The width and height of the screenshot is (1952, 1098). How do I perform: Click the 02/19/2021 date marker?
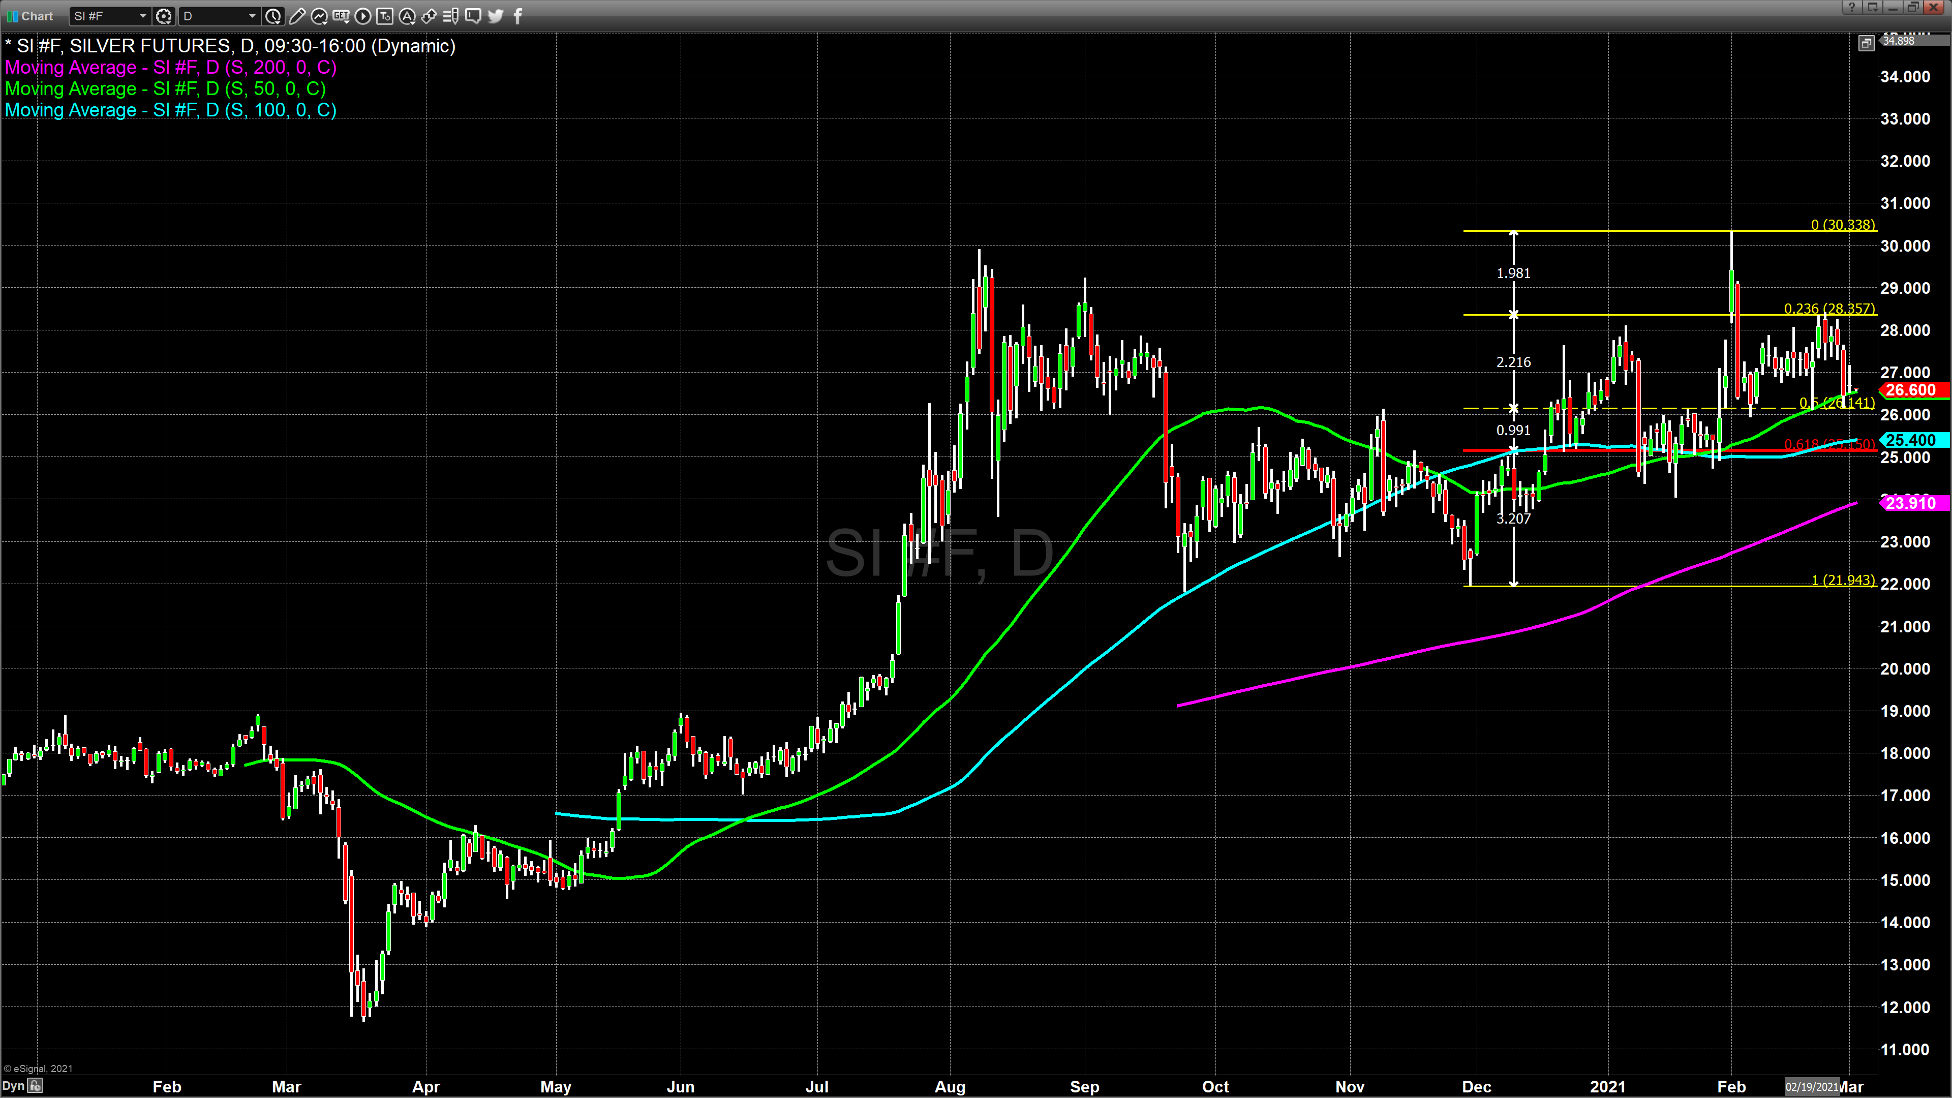pyautogui.click(x=1812, y=1087)
